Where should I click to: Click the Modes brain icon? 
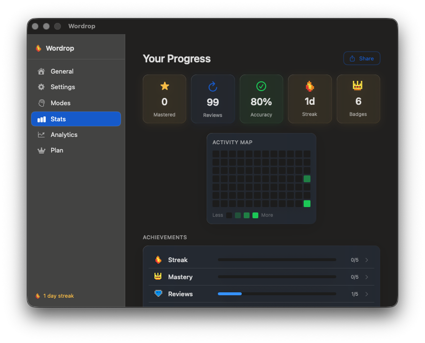[41, 103]
